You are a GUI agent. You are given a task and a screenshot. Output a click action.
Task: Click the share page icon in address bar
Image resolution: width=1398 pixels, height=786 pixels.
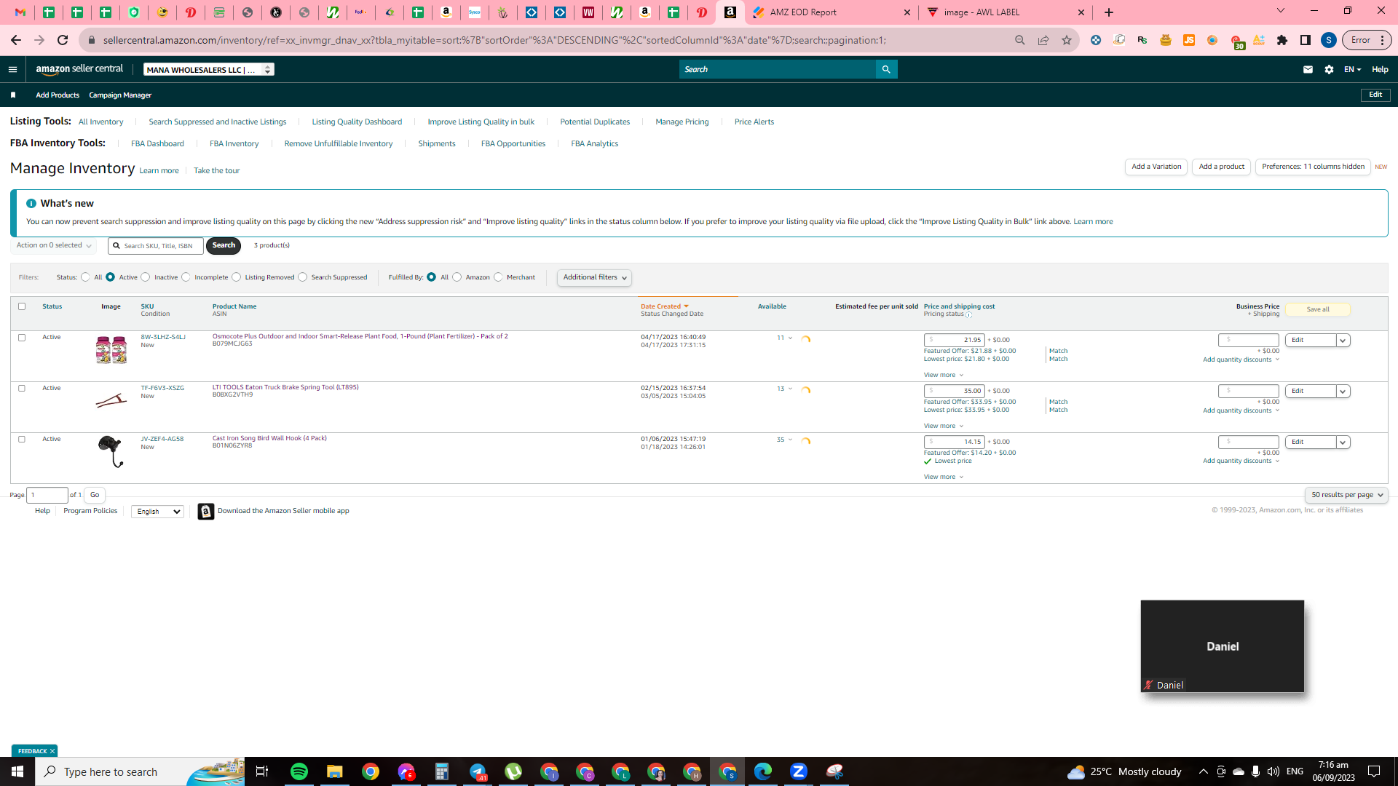point(1043,40)
